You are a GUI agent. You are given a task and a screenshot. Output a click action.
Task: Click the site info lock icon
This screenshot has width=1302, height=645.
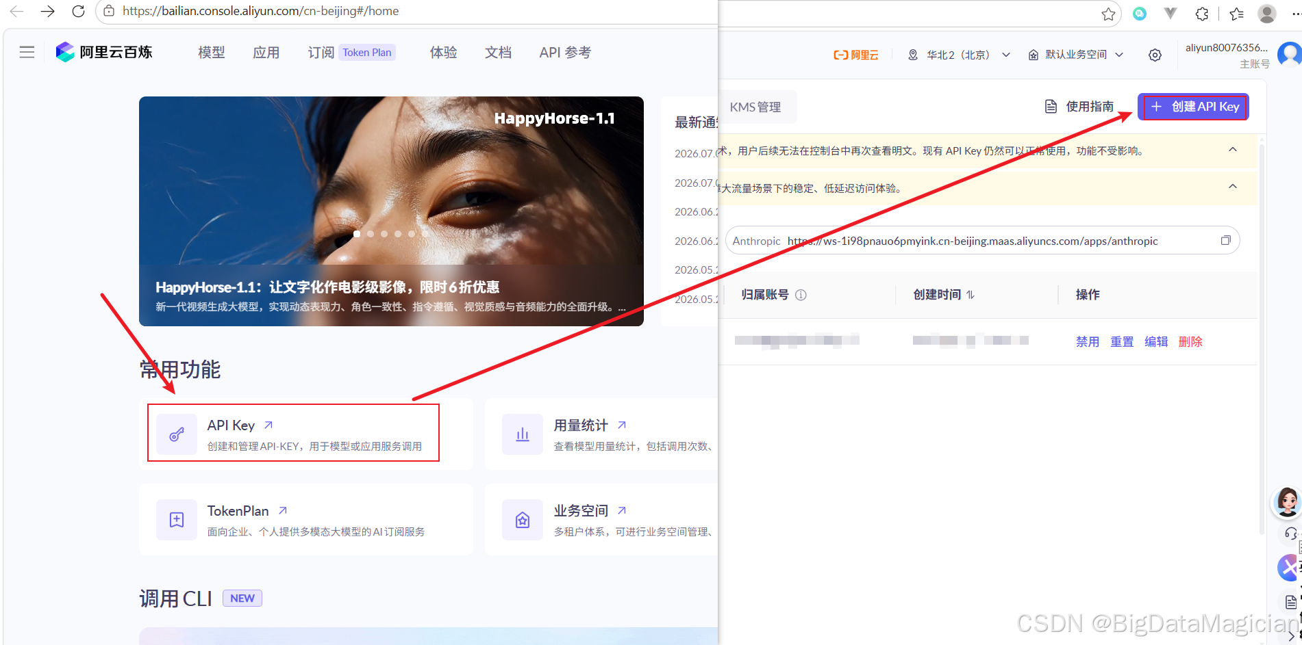(x=109, y=11)
